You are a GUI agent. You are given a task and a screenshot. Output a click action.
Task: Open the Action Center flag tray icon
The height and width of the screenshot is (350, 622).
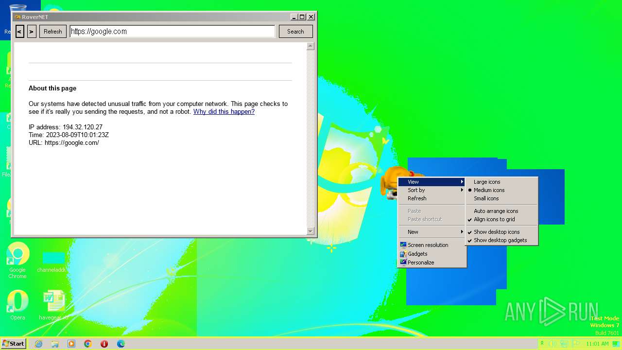tap(577, 344)
